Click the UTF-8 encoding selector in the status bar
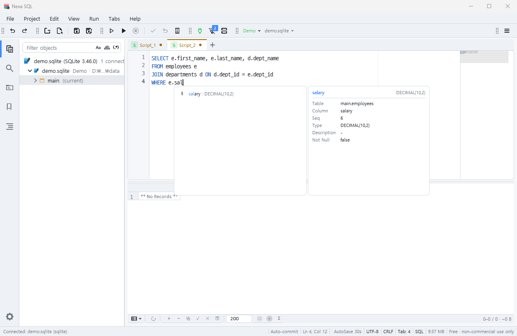This screenshot has height=336, width=517. pyautogui.click(x=372, y=332)
